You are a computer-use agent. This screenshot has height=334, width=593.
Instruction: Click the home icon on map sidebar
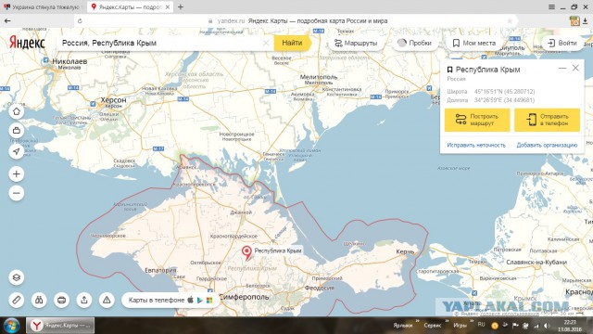click(17, 111)
